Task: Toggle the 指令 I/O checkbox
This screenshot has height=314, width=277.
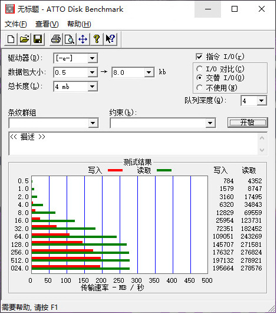Action: [199, 57]
